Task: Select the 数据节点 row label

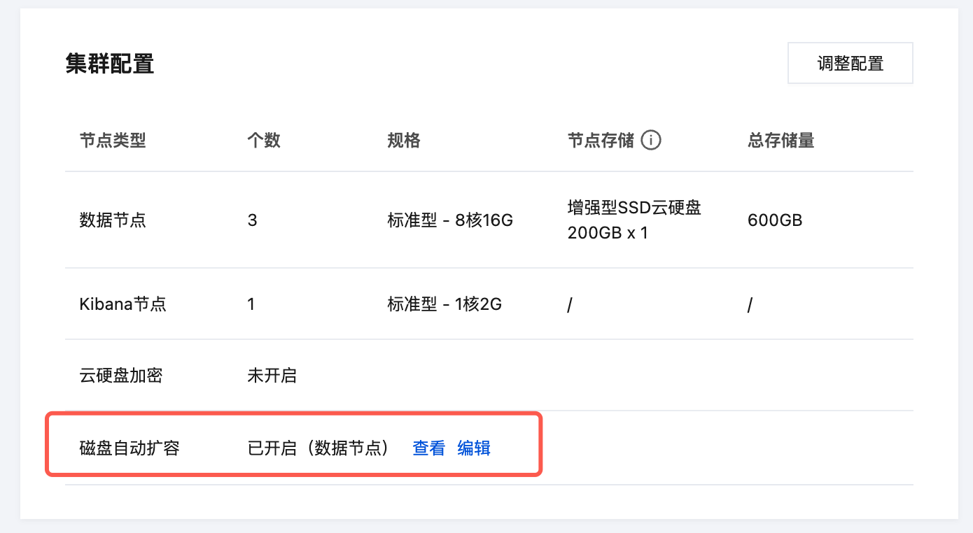Action: (113, 220)
